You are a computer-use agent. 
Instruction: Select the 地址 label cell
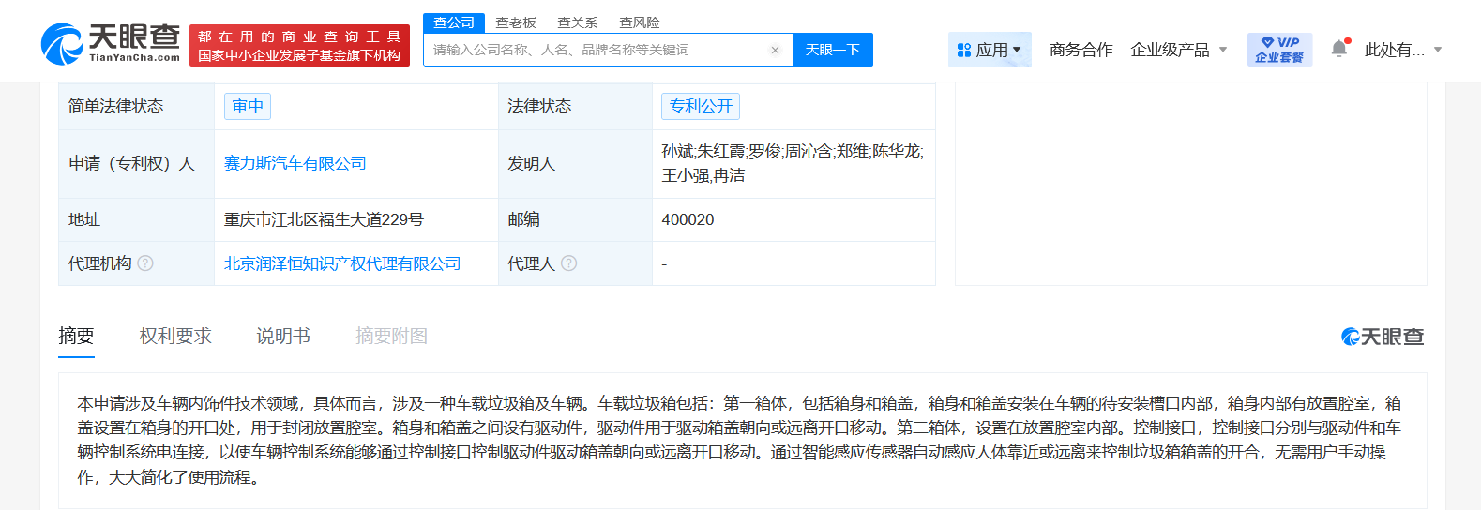pos(136,219)
